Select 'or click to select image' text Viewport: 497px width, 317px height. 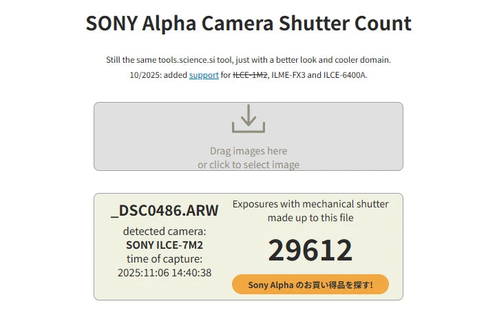pyautogui.click(x=248, y=165)
